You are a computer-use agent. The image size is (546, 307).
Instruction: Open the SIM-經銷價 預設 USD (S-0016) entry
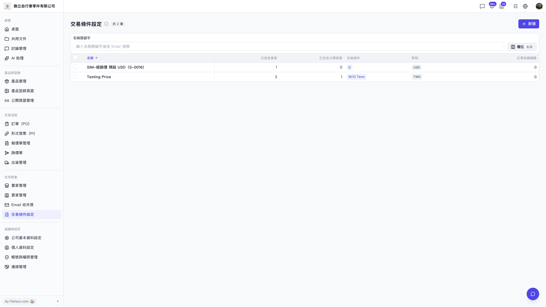[x=115, y=67]
